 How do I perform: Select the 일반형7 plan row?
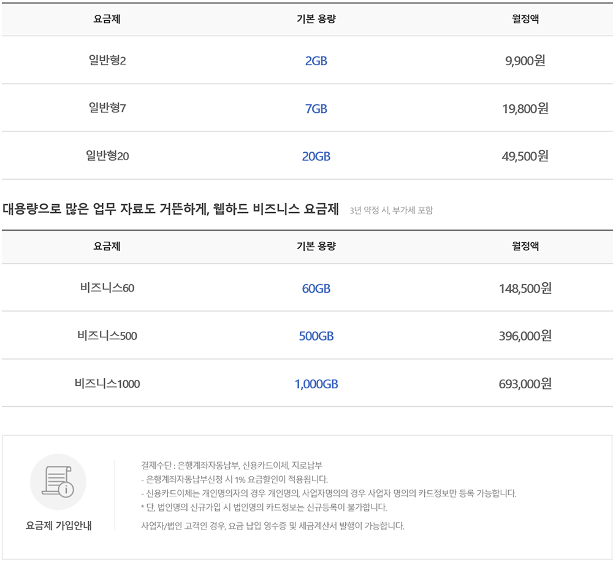pyautogui.click(x=106, y=108)
